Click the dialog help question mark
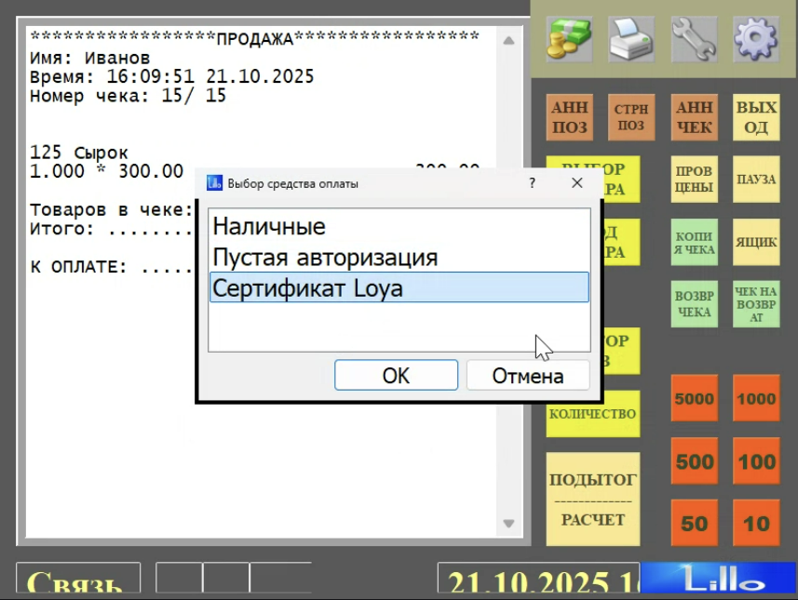This screenshot has height=600, width=798. click(x=533, y=183)
